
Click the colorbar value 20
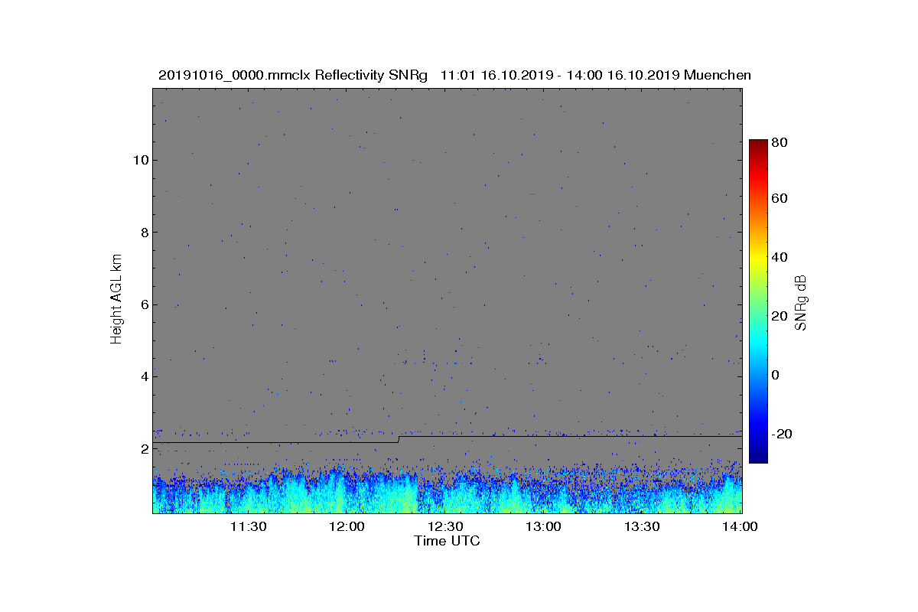780,317
